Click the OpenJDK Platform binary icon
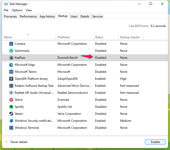The image size is (170, 150). [11, 79]
